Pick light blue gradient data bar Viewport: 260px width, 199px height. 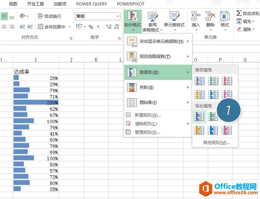point(213,94)
